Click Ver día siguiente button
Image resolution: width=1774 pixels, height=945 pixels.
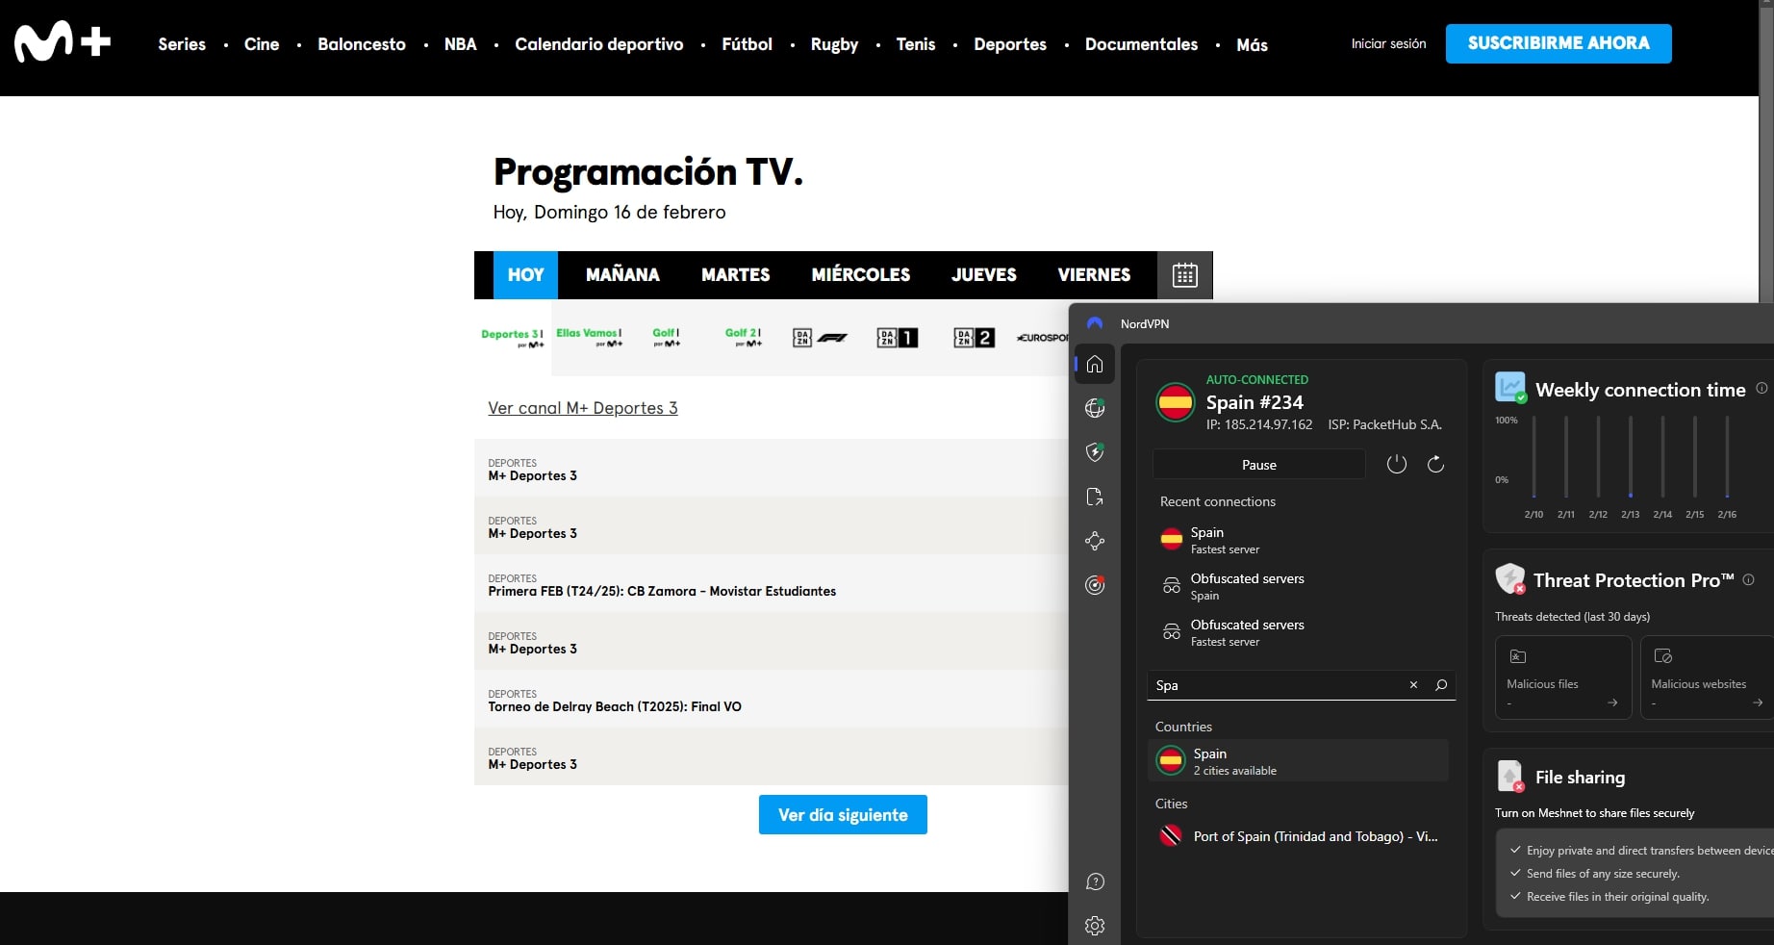(x=842, y=815)
